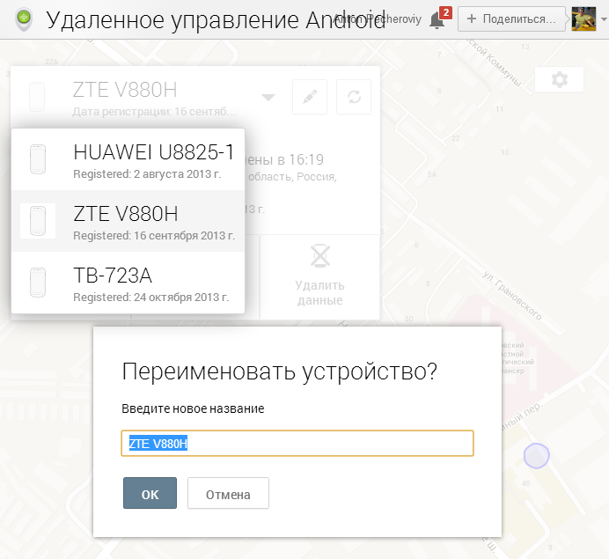Click the faded phone icon in device header
The image size is (609, 559).
(37, 97)
